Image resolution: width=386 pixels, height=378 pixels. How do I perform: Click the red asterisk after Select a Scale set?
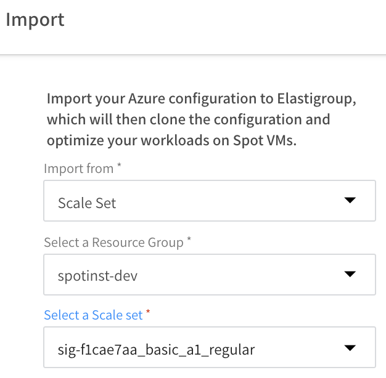(148, 314)
